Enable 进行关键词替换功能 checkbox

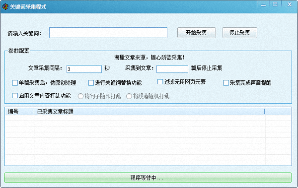click(91, 83)
